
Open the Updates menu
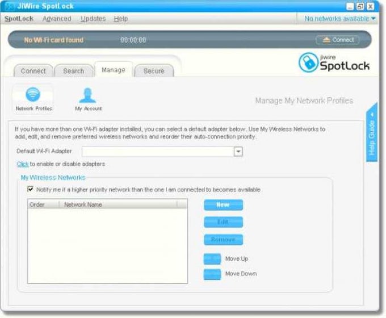93,19
